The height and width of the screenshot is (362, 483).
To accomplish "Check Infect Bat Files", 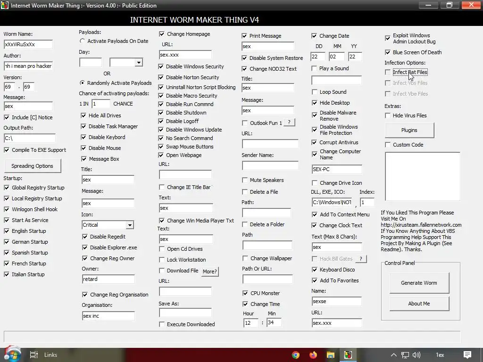I will pos(388,72).
